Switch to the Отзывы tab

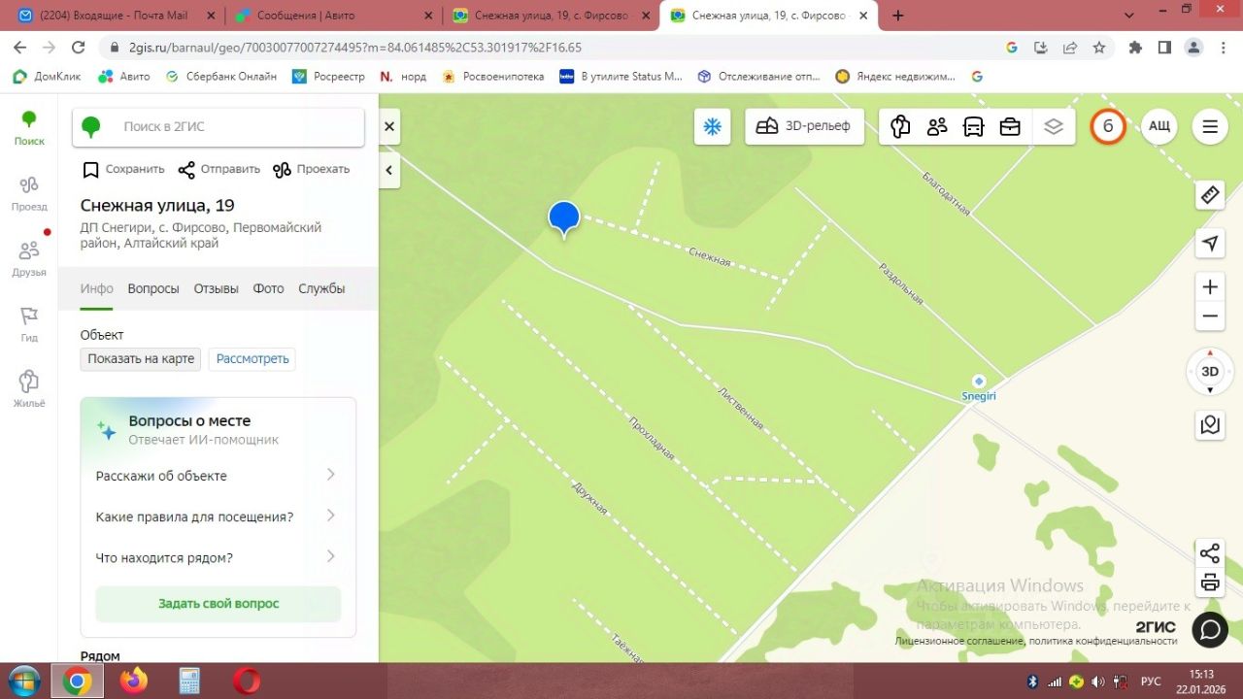tap(216, 288)
